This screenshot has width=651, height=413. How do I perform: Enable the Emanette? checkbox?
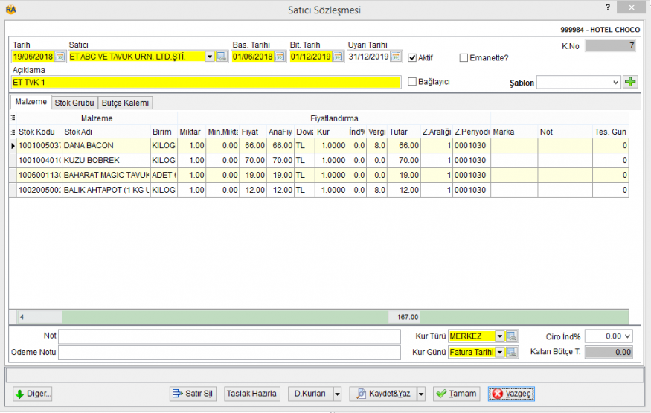(x=464, y=58)
